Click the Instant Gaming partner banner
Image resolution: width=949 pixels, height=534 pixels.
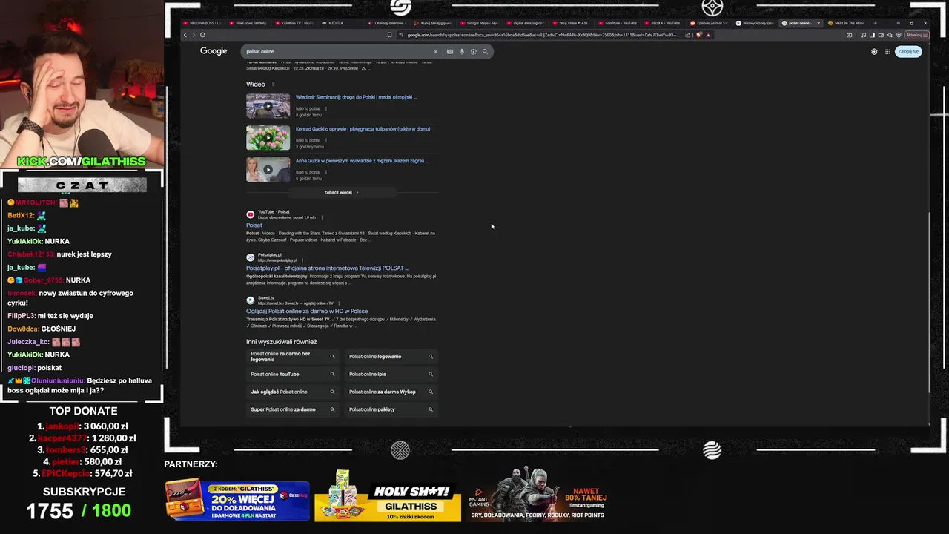[538, 495]
